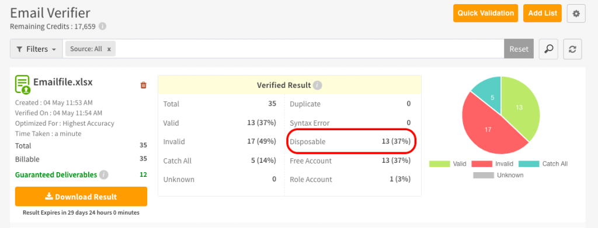Click the Quick Validation button

click(x=485, y=13)
